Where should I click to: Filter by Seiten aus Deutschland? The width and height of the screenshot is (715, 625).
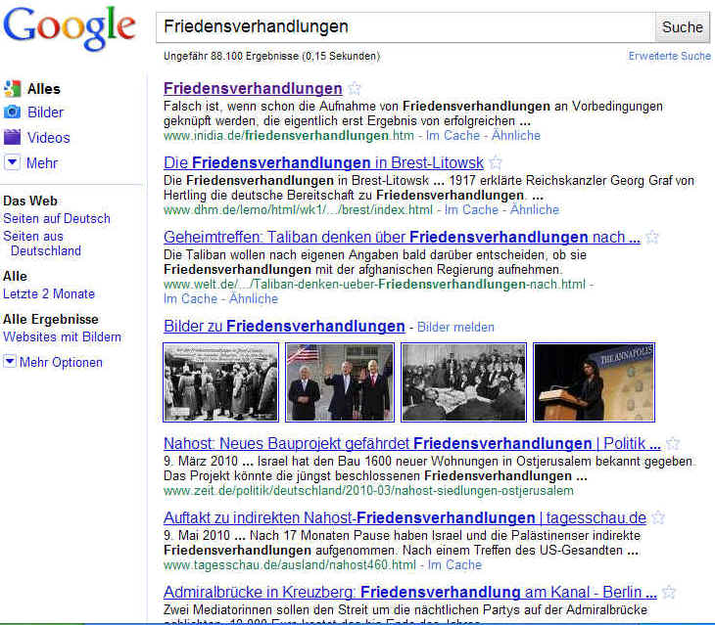tap(42, 244)
